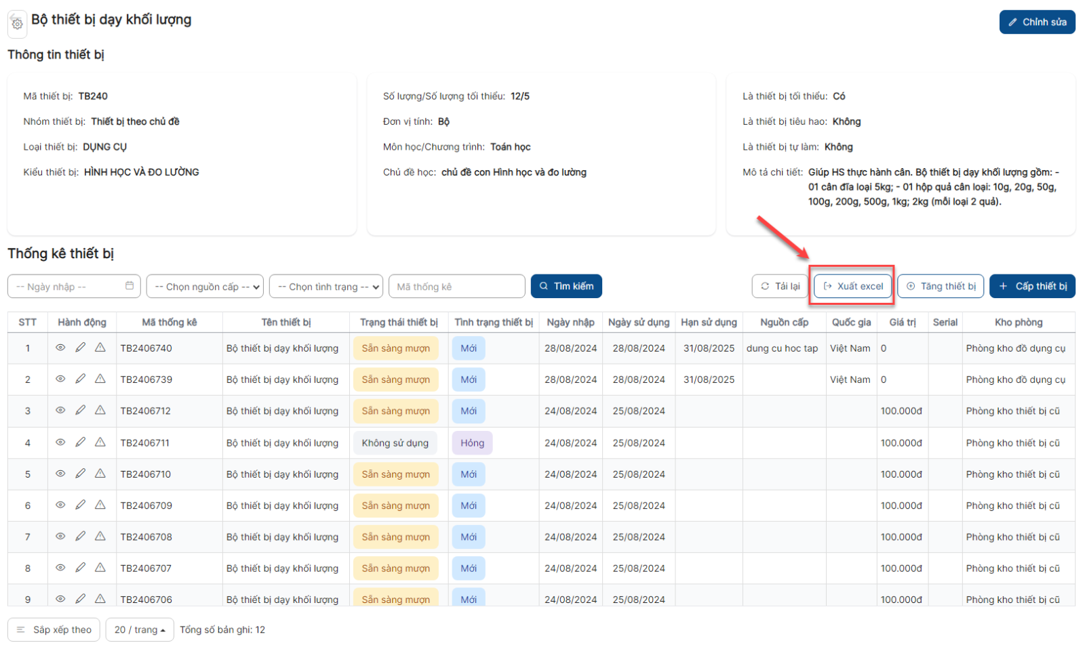View TB2406708 with the eye icon
Viewport: 1085px width, 645px height.
tap(60, 536)
